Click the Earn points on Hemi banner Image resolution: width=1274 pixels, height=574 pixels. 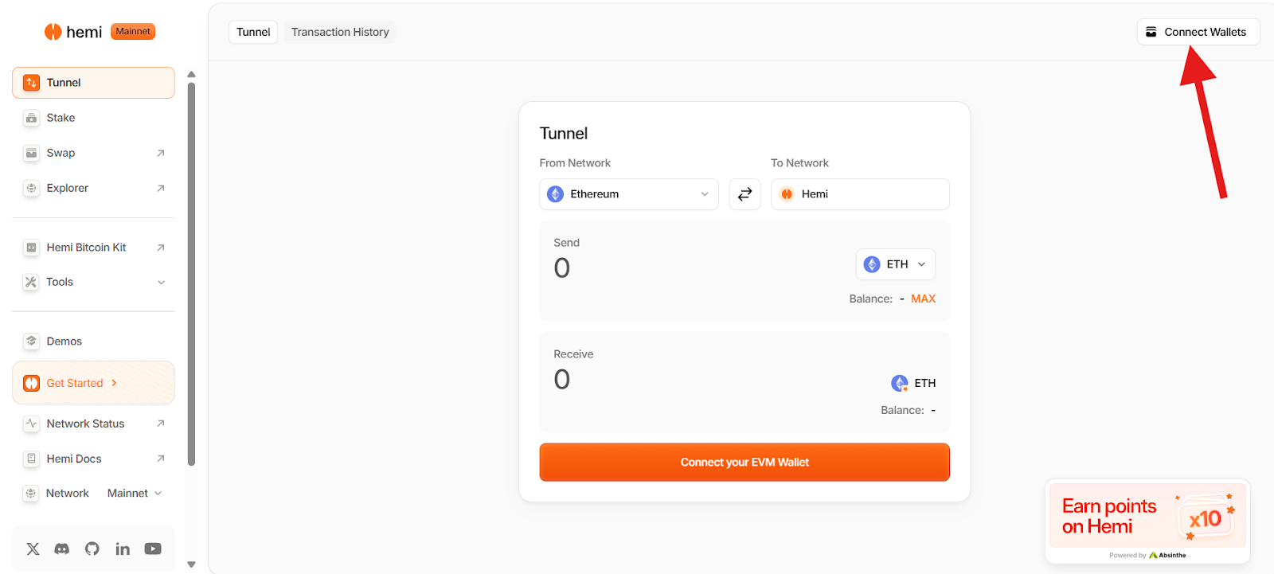coord(1147,516)
